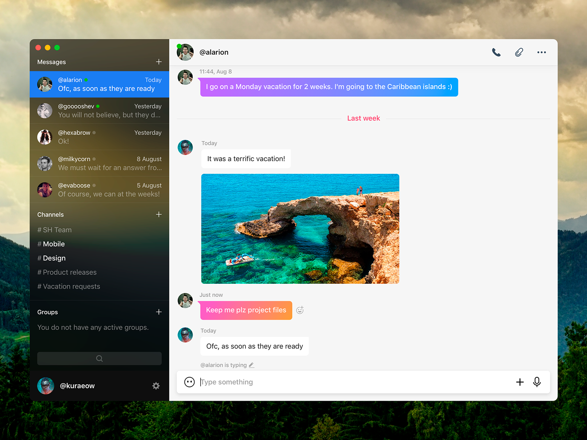Open the conversation with @hexabrow
This screenshot has width=587, height=440.
click(99, 137)
